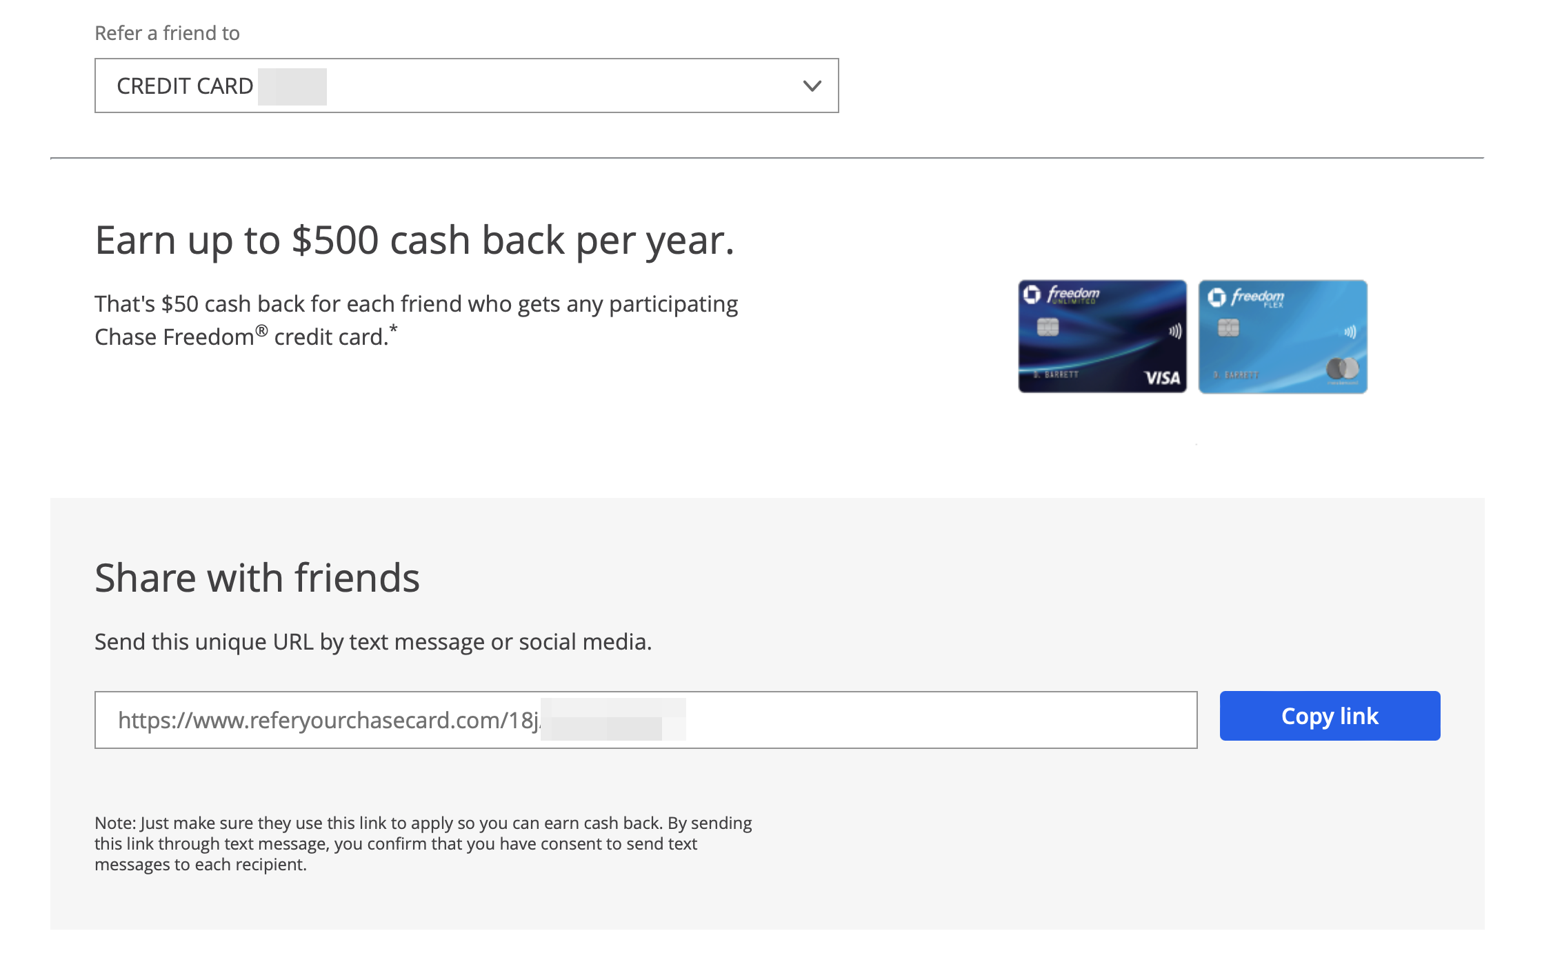Click the contactless symbol on the Freedom Flex card
This screenshot has width=1542, height=971.
point(1350,332)
